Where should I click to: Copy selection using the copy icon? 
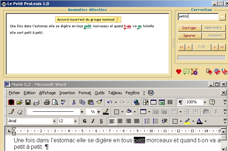(82, 102)
